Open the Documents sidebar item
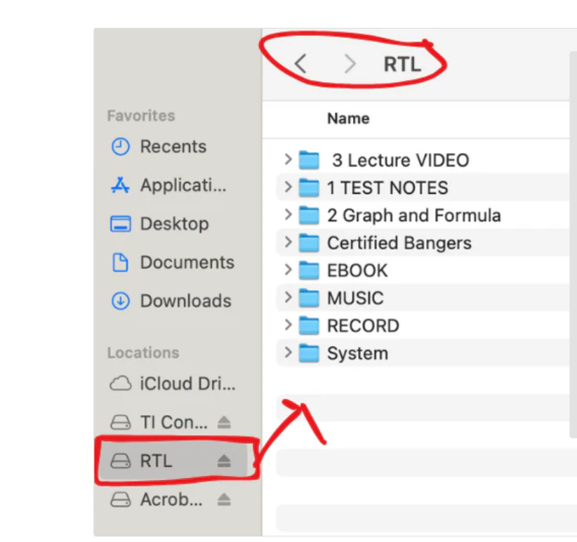Image resolution: width=577 pixels, height=542 pixels. click(x=186, y=263)
